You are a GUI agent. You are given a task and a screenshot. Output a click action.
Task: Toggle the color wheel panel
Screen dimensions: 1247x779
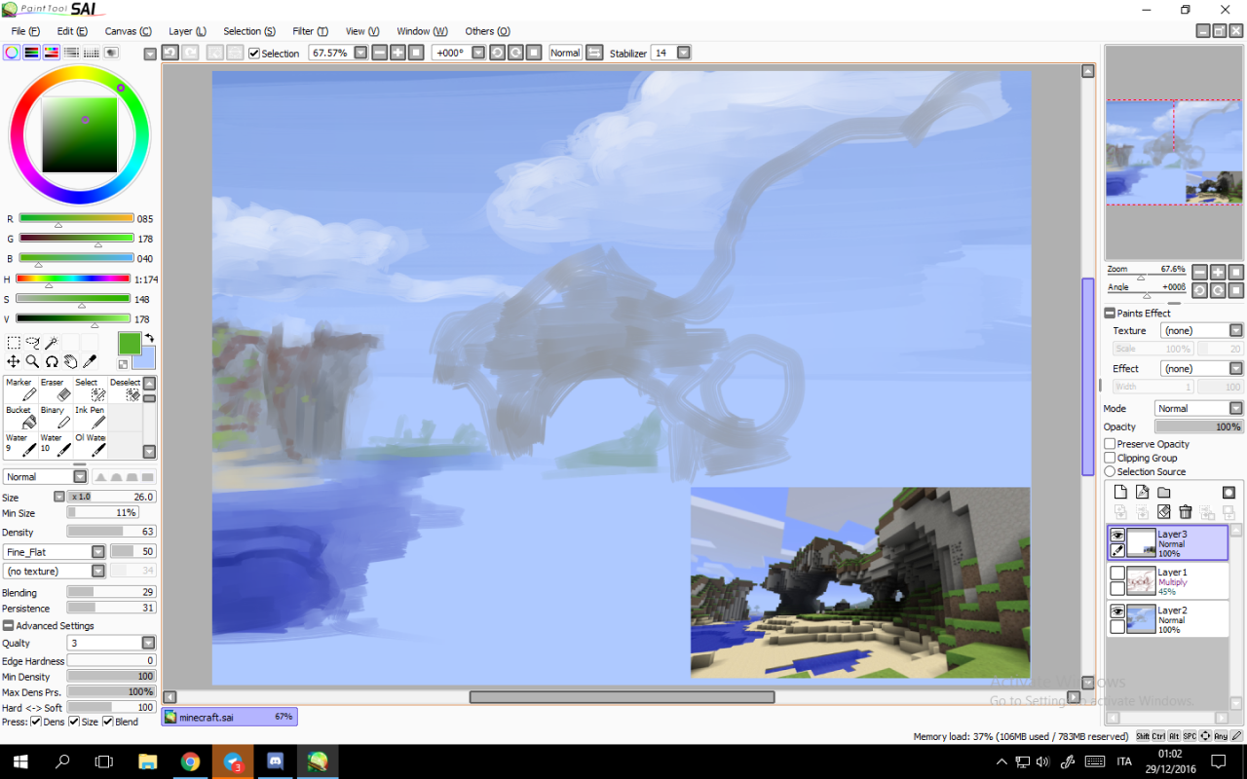(x=12, y=53)
